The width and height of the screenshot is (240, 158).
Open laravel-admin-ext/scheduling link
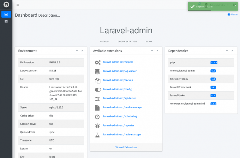point(120,116)
